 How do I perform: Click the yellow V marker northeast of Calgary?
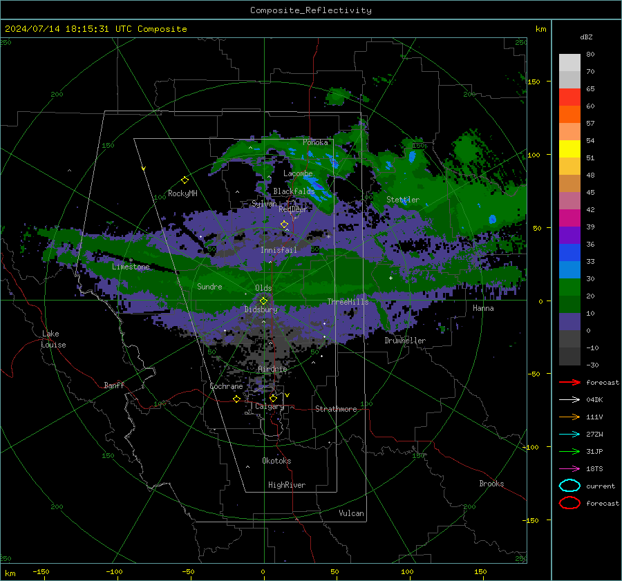(287, 395)
